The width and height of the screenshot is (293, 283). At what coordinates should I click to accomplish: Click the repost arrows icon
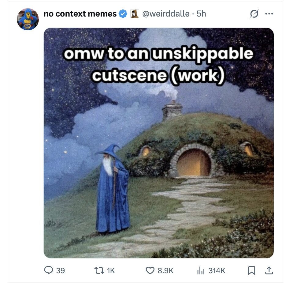pos(99,271)
